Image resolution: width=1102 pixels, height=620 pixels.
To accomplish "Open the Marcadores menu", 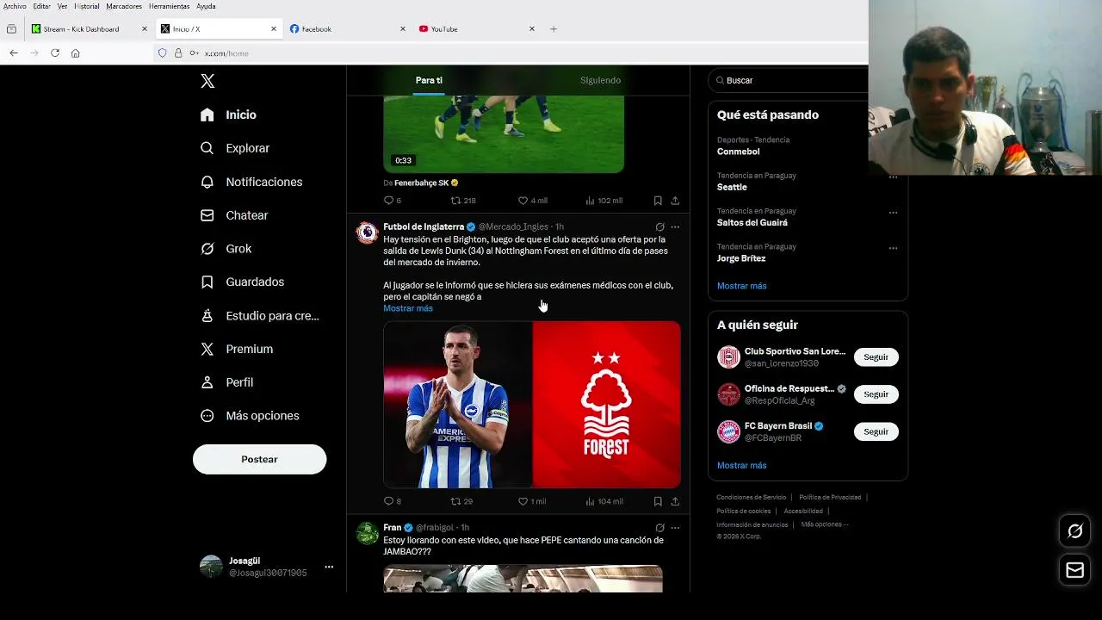I will [124, 6].
